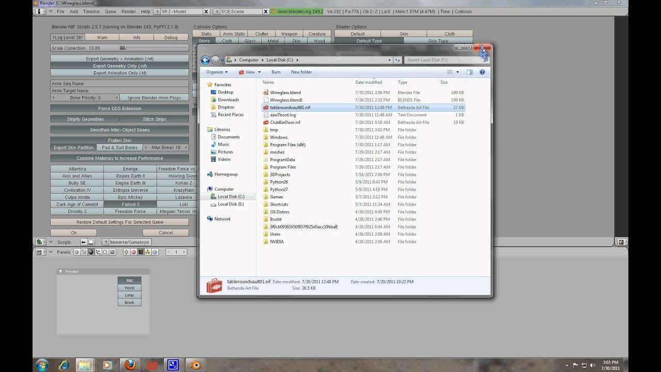Show Radiosity buttons icon
The image size is (661, 372).
coord(148,252)
